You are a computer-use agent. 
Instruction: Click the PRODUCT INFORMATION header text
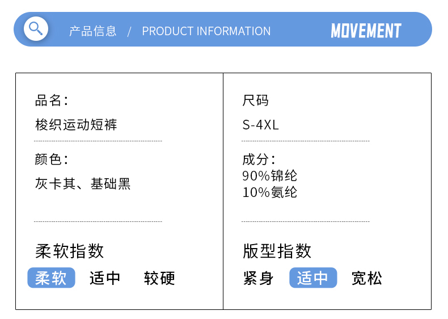[x=206, y=31]
